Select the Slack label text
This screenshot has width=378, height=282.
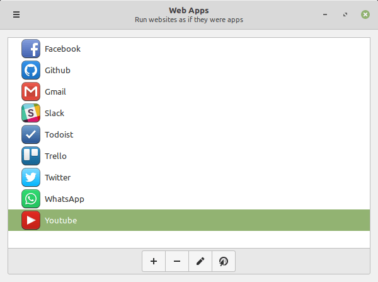pos(54,113)
